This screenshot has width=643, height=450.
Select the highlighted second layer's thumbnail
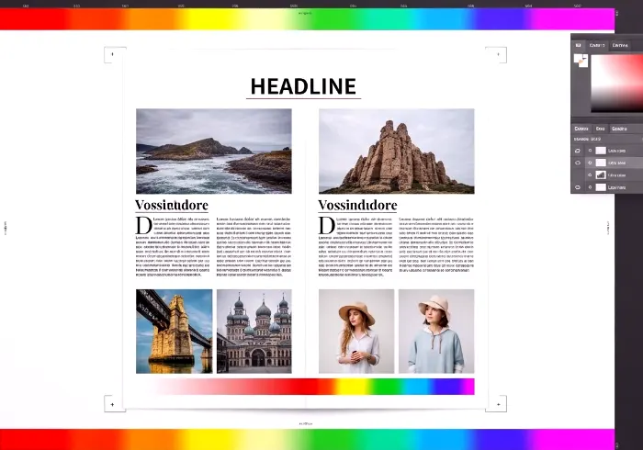click(x=601, y=163)
